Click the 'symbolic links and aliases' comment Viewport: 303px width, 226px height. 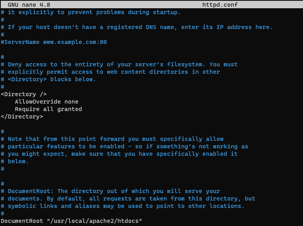pos(123,206)
